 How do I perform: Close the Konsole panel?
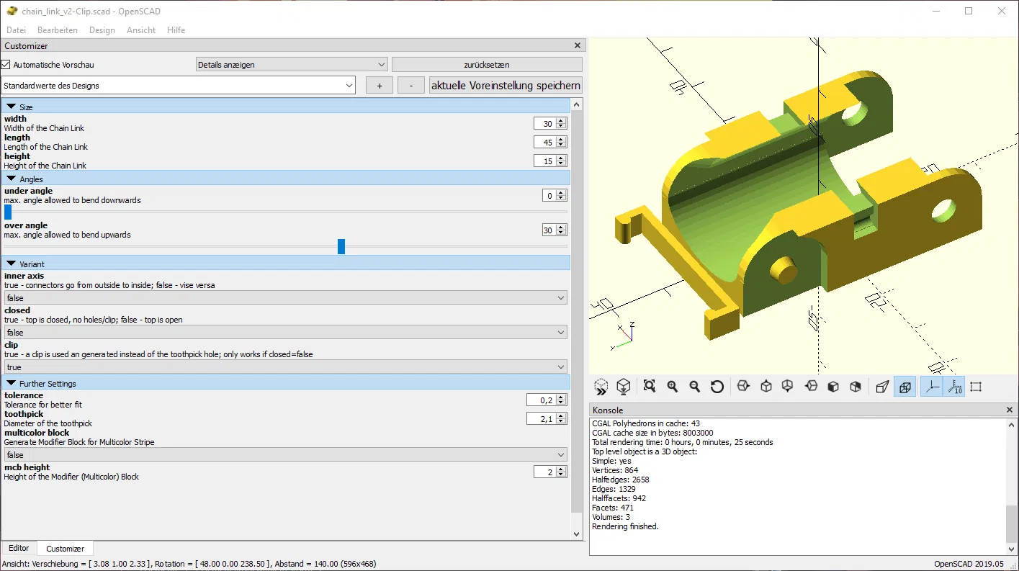pyautogui.click(x=1009, y=410)
